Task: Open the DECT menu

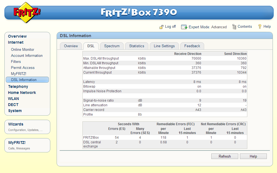Action: tap(13, 105)
